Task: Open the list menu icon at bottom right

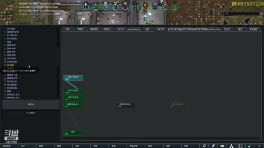Action: (x=259, y=146)
